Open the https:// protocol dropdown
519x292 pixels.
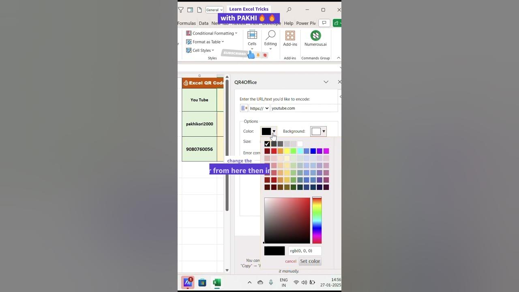pos(259,108)
